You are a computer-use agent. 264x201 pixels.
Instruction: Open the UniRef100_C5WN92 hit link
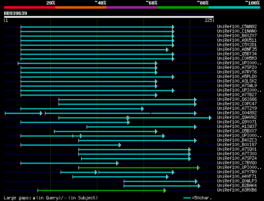(237, 26)
